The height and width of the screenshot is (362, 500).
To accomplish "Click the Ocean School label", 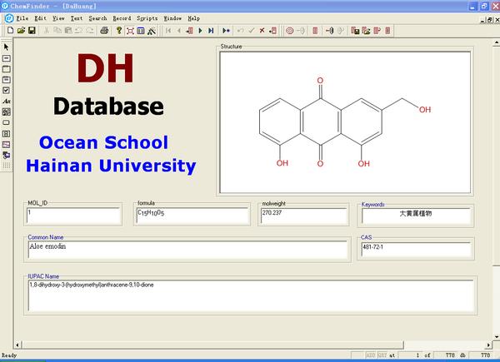I will [103, 142].
